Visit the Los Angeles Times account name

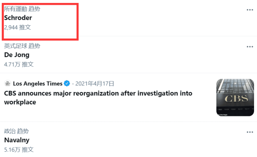click(x=37, y=83)
